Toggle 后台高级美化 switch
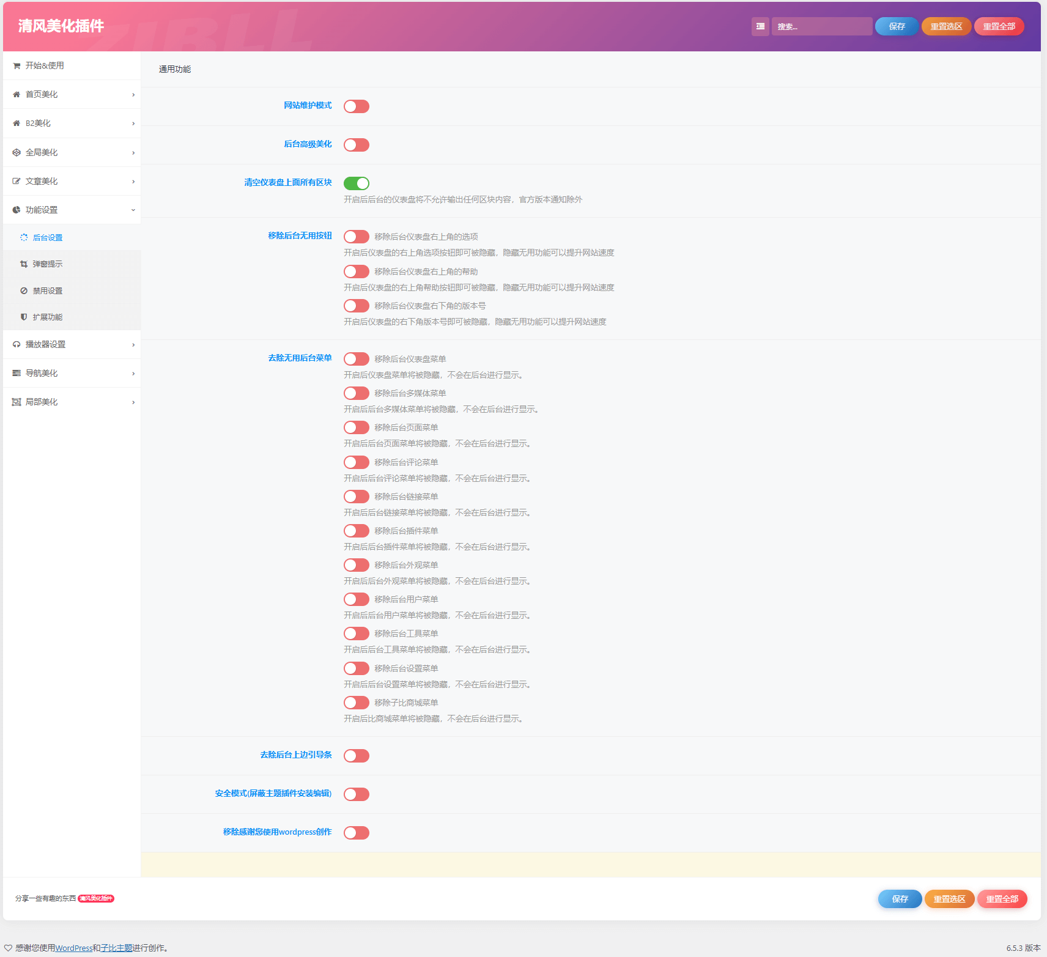The width and height of the screenshot is (1047, 957). click(x=357, y=145)
